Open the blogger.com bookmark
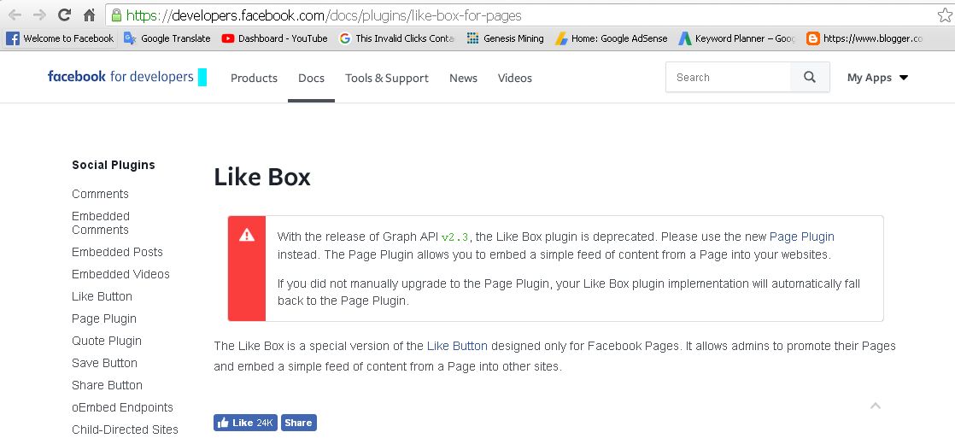The height and width of the screenshot is (444, 955). [x=864, y=38]
